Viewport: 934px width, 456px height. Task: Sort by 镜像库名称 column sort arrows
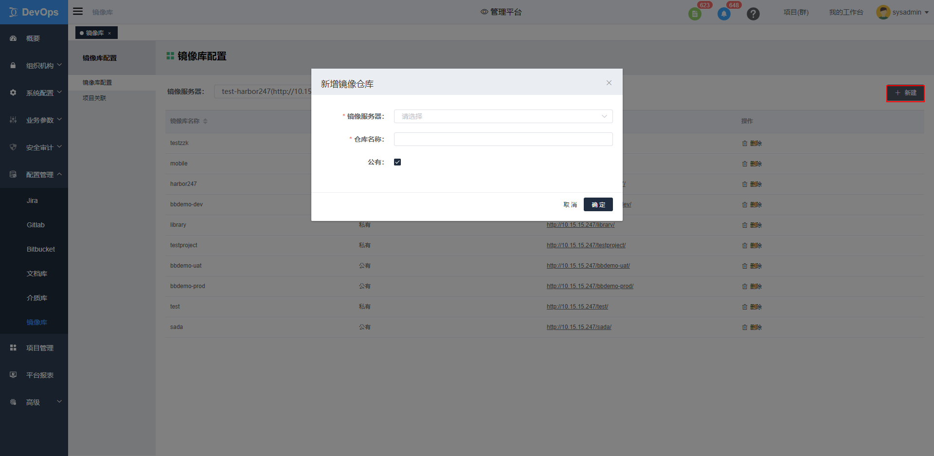(x=205, y=121)
